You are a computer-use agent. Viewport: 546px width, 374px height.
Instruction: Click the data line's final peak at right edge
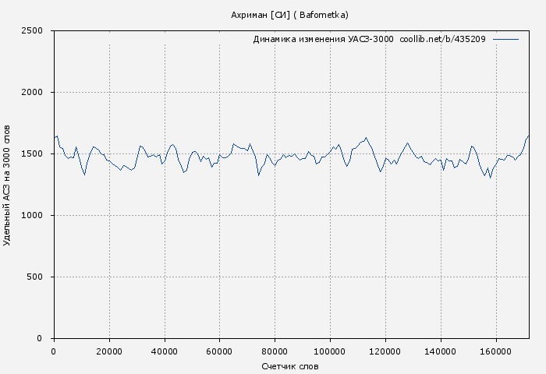[x=528, y=136]
